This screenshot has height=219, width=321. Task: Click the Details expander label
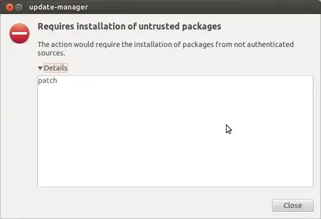tap(56, 68)
